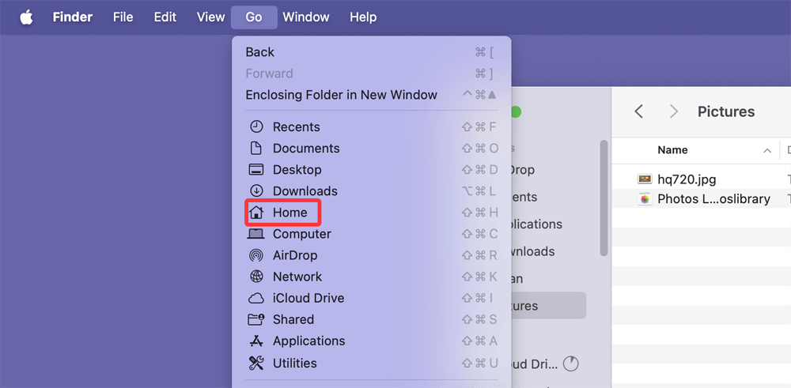Click the Computer laptop icon
Viewport: 791px width, 388px height.
pos(256,234)
